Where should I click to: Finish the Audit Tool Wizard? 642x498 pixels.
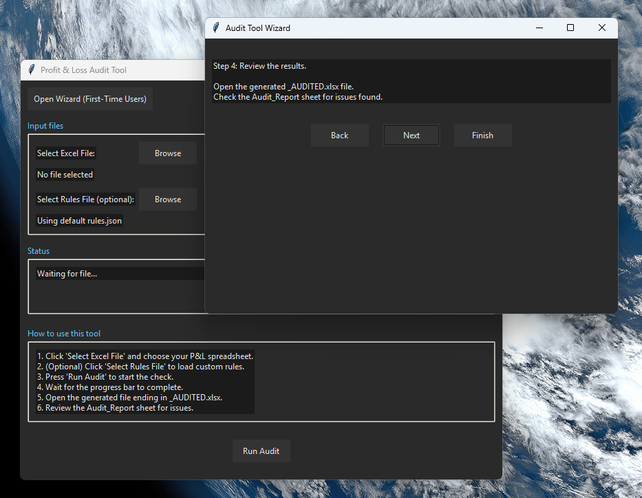click(483, 136)
